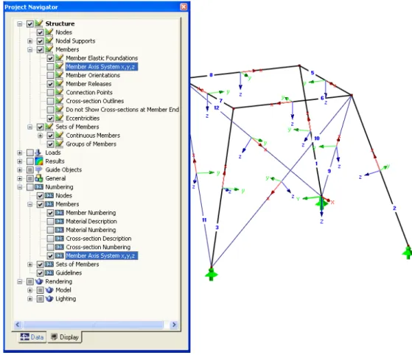Click the General category icon
This screenshot has width=412, height=355.
[x=39, y=178]
